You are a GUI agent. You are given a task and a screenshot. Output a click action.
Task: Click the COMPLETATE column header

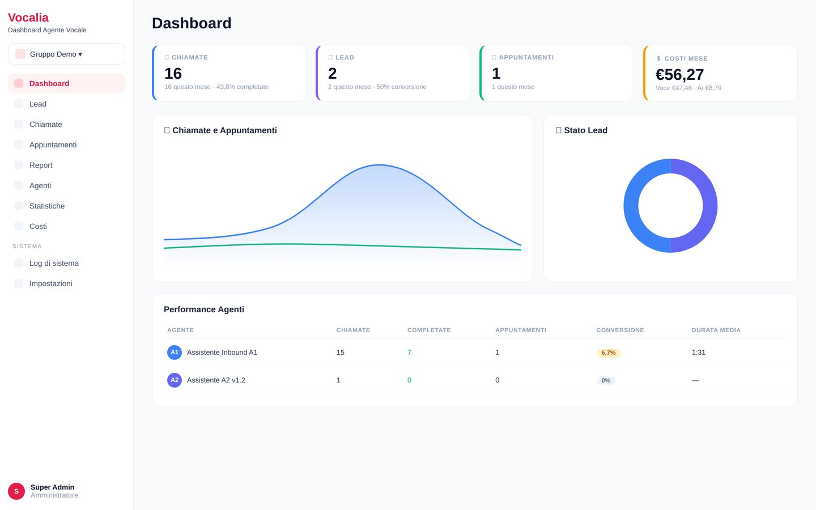click(429, 330)
